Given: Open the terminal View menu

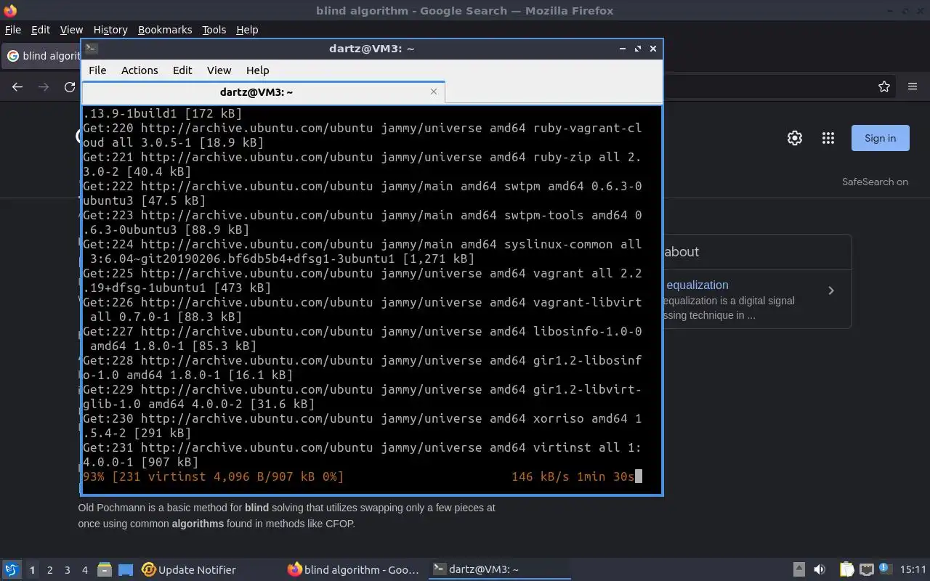Looking at the screenshot, I should click(x=219, y=70).
